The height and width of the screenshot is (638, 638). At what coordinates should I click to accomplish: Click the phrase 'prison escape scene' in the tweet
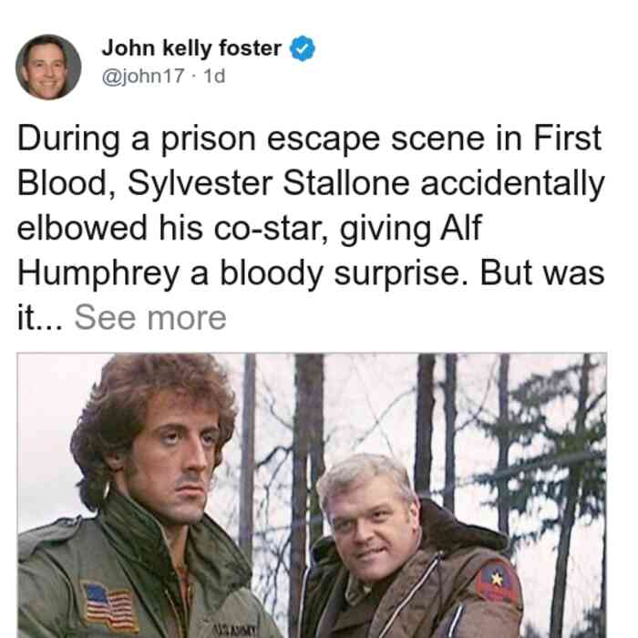(x=323, y=139)
